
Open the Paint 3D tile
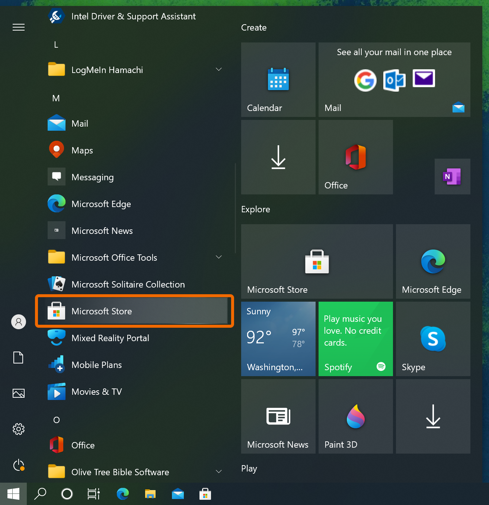point(355,416)
